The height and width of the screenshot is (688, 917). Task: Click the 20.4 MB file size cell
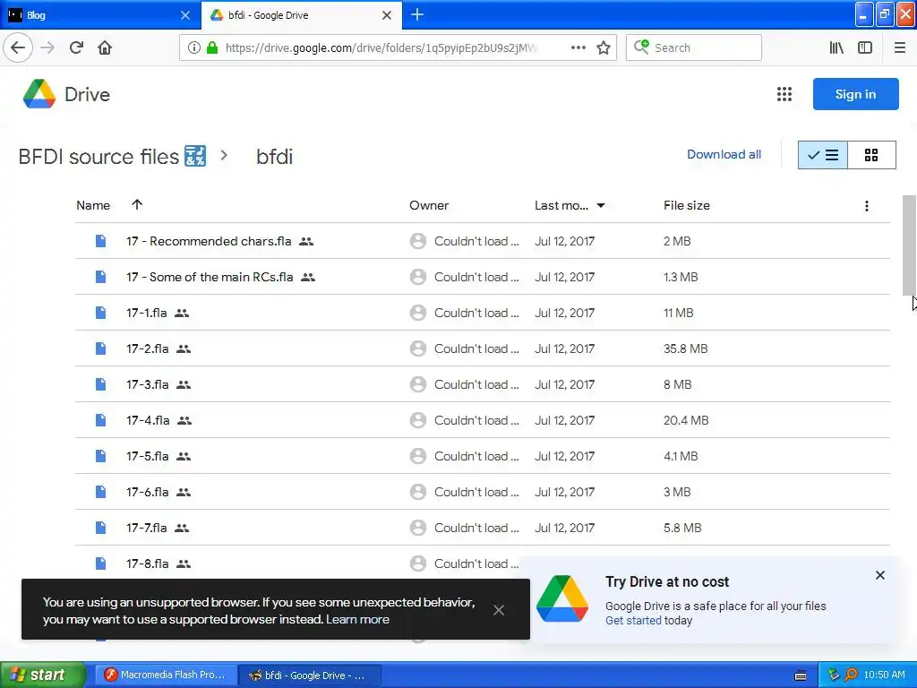686,420
